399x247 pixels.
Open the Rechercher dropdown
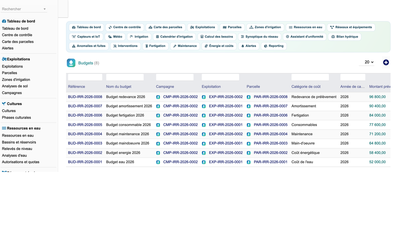pyautogui.click(x=24, y=9)
